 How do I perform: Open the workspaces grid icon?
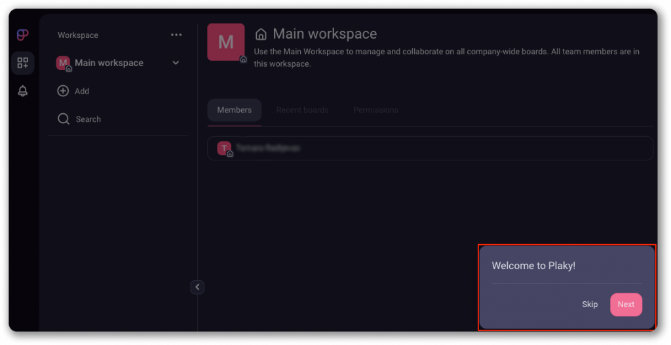coord(23,63)
